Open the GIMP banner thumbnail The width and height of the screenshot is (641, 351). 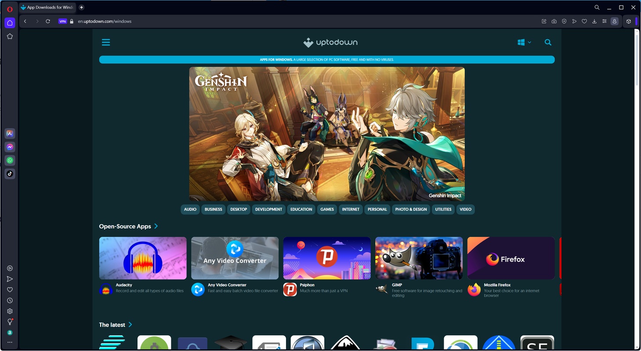(419, 258)
